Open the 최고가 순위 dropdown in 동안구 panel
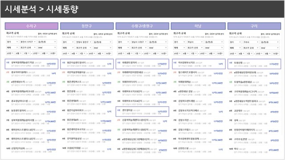Image resolution: width=285 pixels, height=160 pixels. [x=84, y=48]
